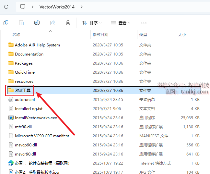Select the Adobe AIR Help System folder
Screen dimensions: 210x174
point(37,45)
